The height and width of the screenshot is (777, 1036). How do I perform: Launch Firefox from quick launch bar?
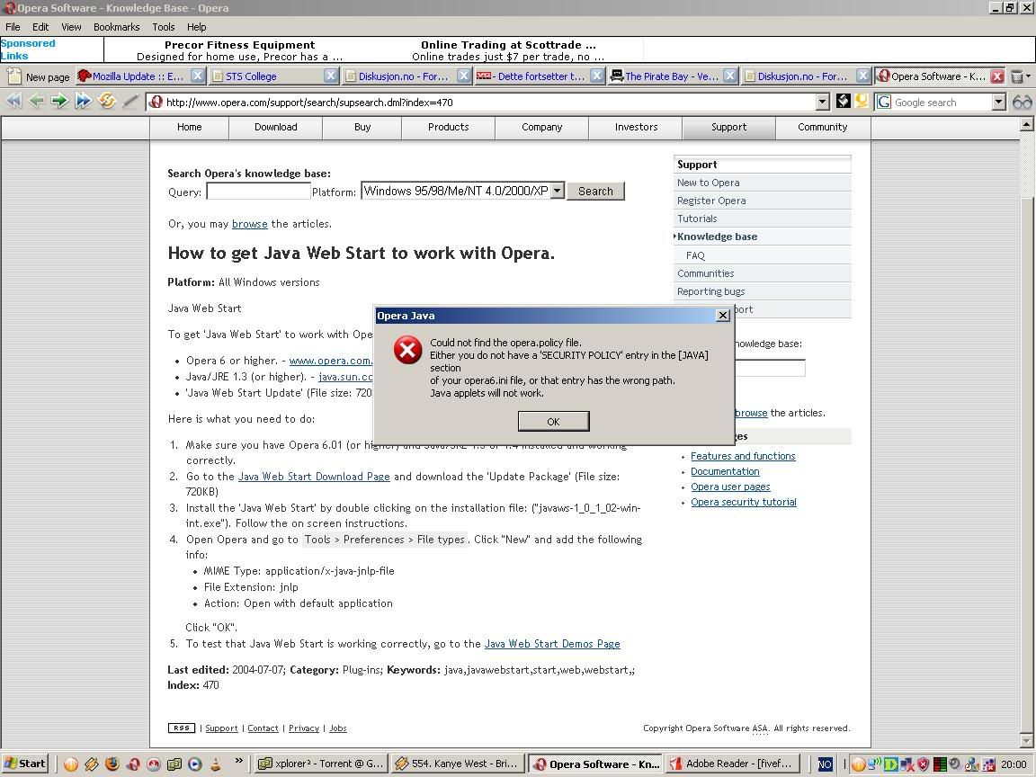(112, 764)
